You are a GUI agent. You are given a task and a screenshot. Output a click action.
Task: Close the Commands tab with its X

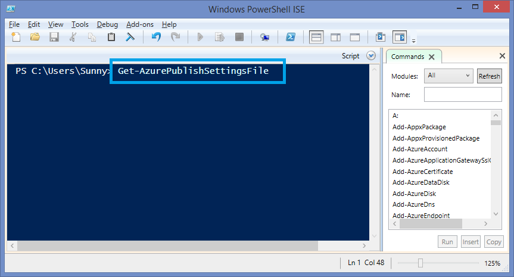click(x=432, y=57)
